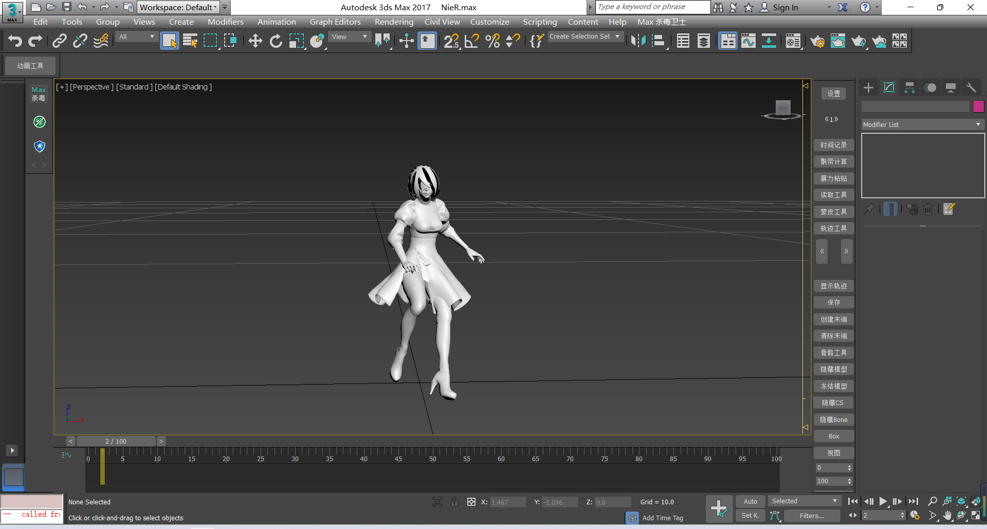The image size is (987, 529).
Task: Open the Rendering menu
Action: tap(394, 22)
